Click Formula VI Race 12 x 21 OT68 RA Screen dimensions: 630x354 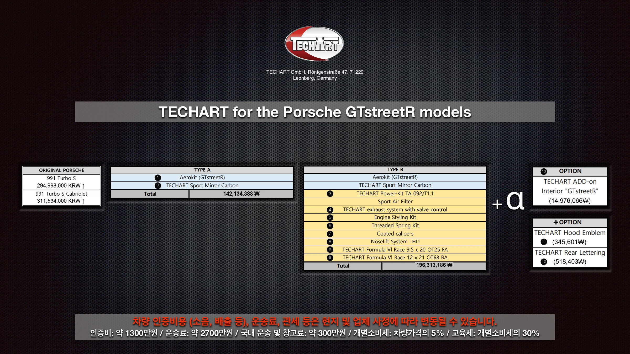(x=395, y=258)
